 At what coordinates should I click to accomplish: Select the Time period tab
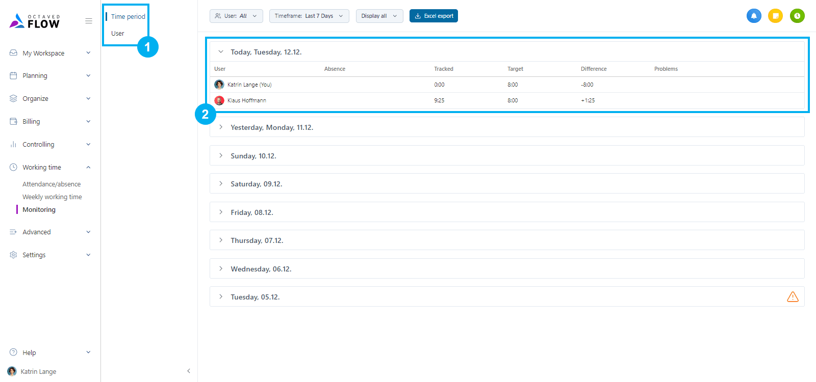click(128, 17)
